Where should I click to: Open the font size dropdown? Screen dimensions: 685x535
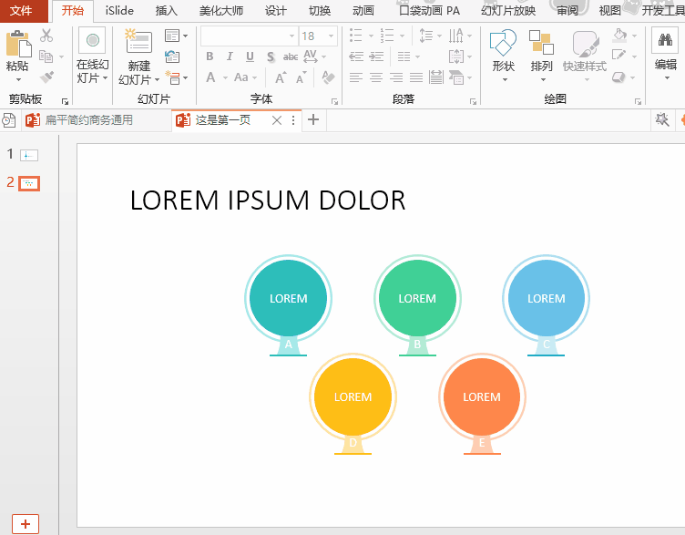330,36
